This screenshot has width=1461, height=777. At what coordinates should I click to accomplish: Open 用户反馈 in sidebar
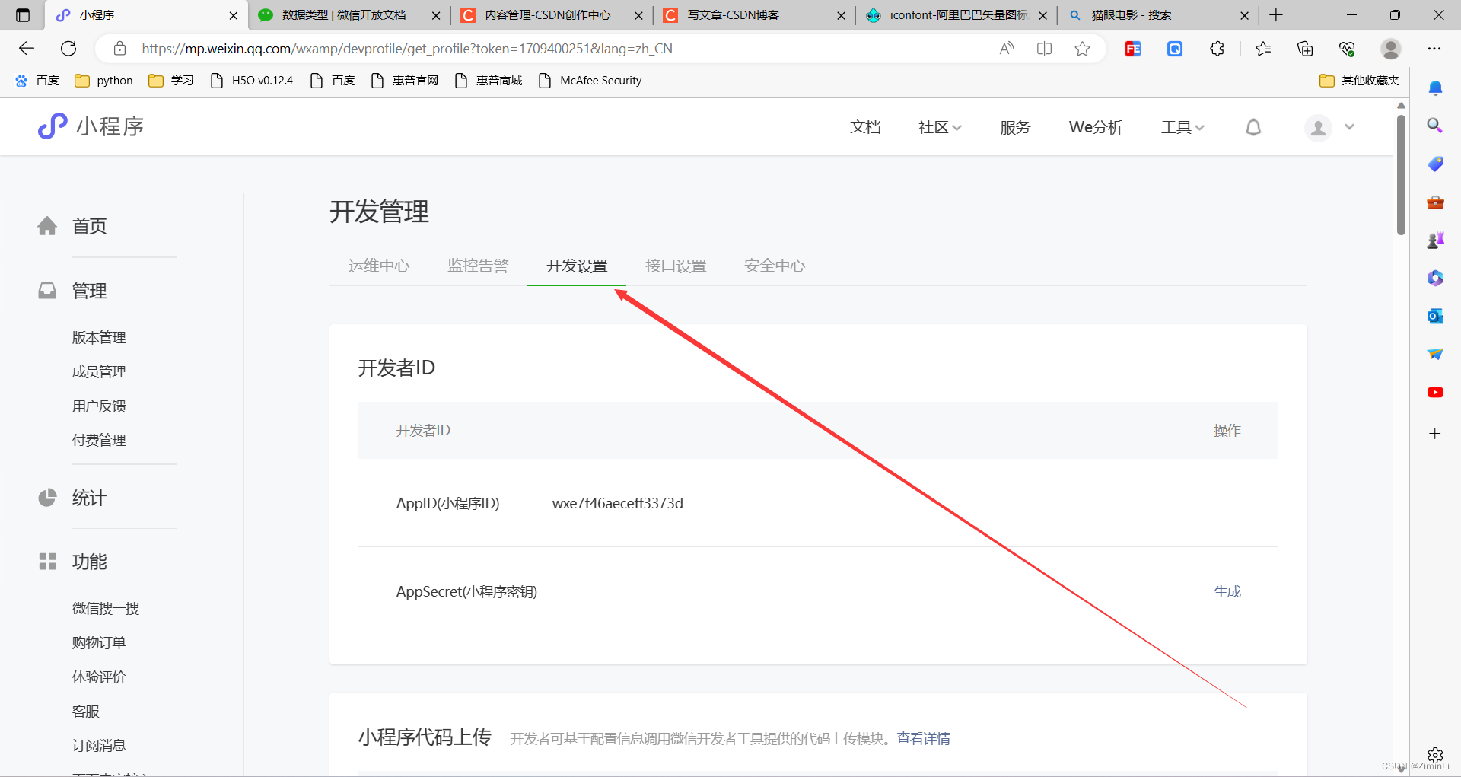(99, 406)
